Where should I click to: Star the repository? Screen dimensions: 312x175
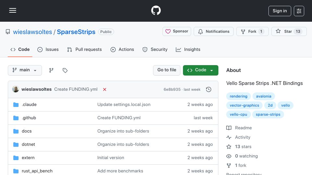289,31
